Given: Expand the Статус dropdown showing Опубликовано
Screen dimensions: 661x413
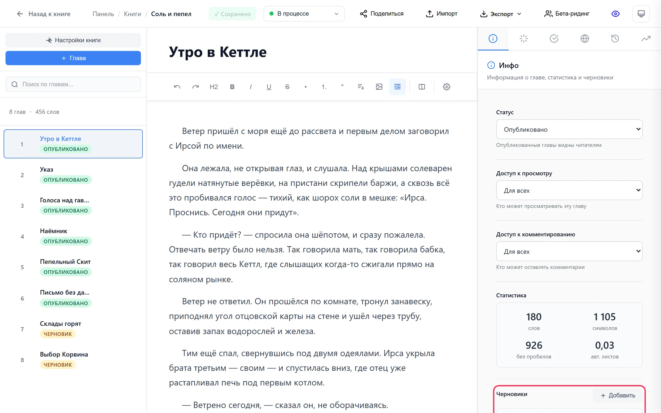Looking at the screenshot, I should (x=569, y=129).
